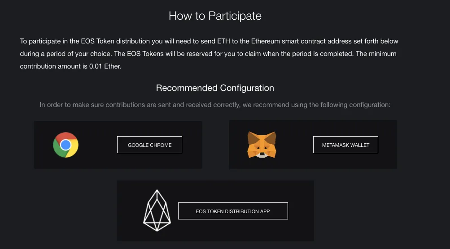The height and width of the screenshot is (249, 450).
Task: Click the EOS diamond logo icon
Action: (x=157, y=210)
